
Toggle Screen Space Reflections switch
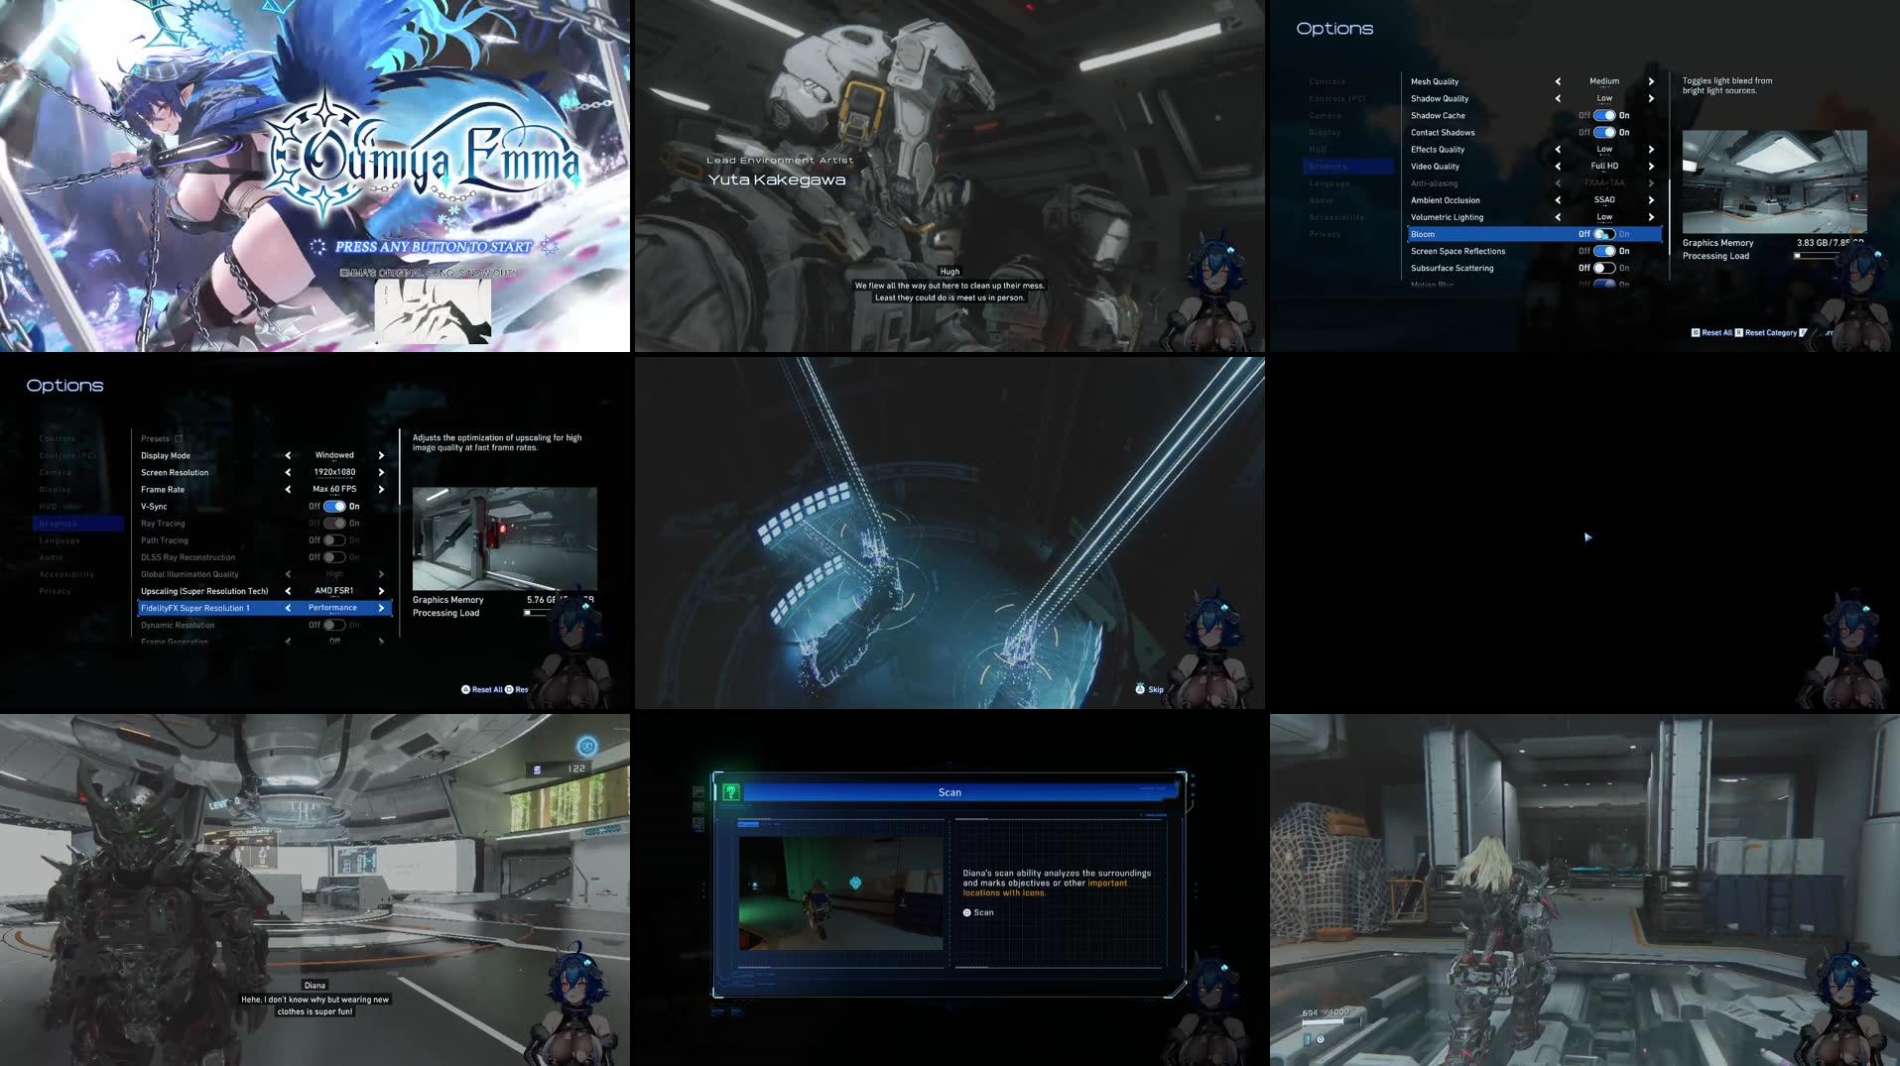click(x=1604, y=251)
